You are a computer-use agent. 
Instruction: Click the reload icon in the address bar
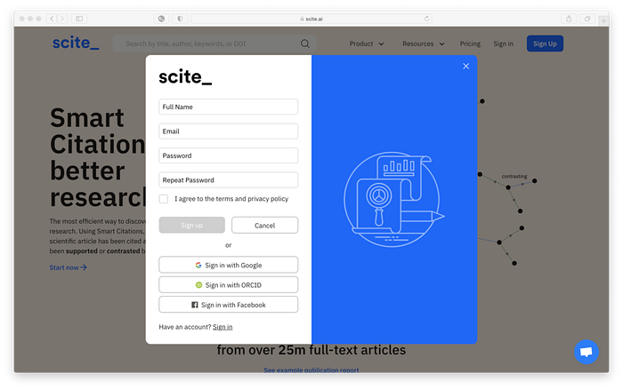click(426, 19)
